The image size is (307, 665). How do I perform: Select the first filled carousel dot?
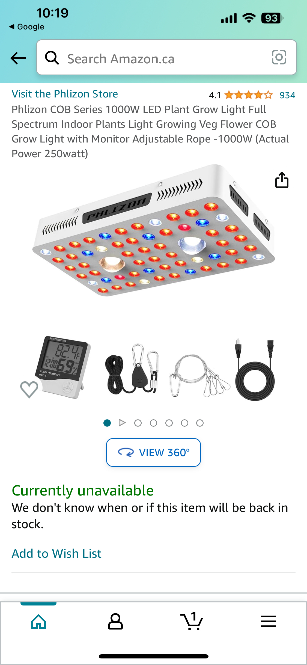(x=107, y=423)
